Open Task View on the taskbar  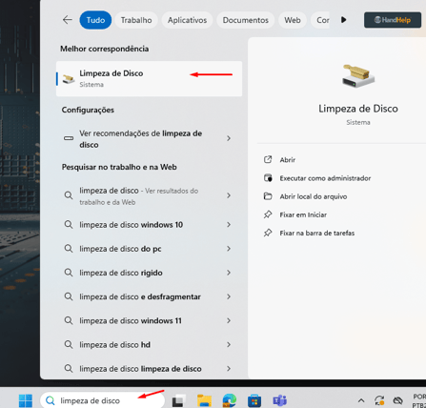pyautogui.click(x=179, y=400)
